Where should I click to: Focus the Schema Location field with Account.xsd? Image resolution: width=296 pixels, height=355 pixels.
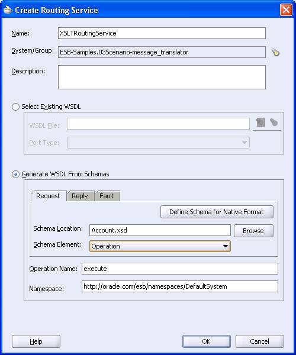tap(160, 230)
